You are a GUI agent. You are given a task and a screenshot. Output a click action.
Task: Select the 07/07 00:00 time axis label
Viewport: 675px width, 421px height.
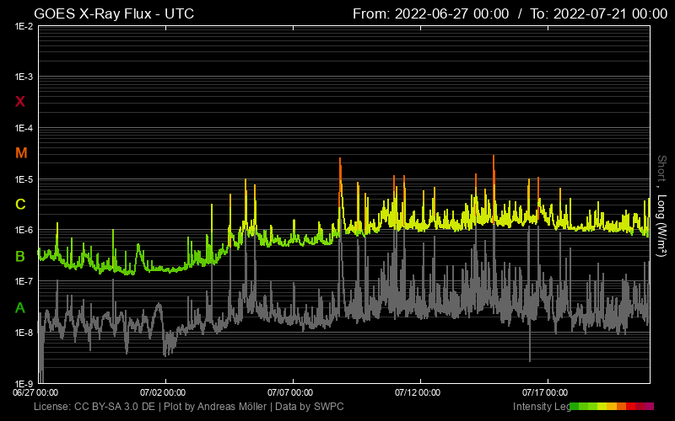(x=290, y=392)
